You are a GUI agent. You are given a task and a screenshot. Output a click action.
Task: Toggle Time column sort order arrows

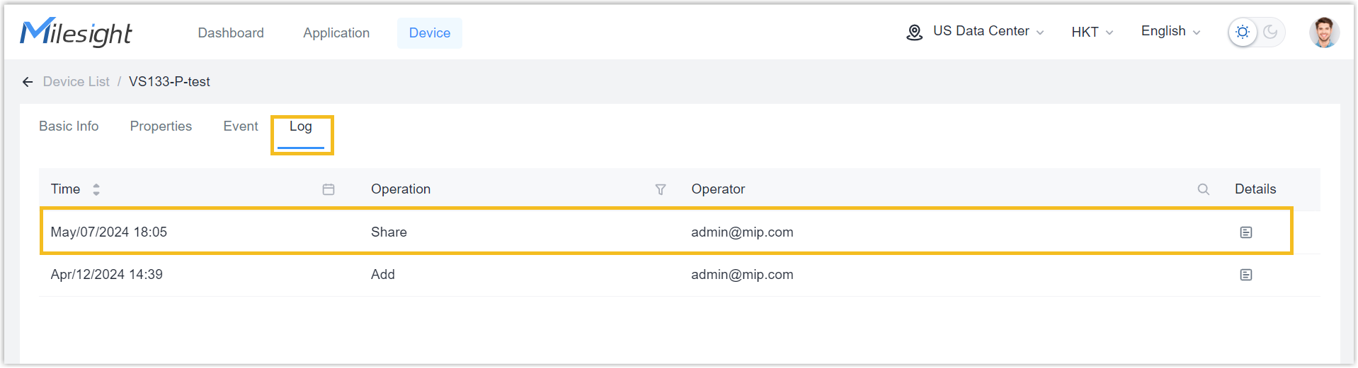pos(96,189)
